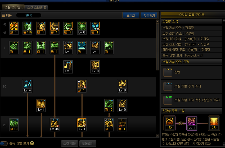Click the skill tree scrollbar up arrow

point(157,21)
